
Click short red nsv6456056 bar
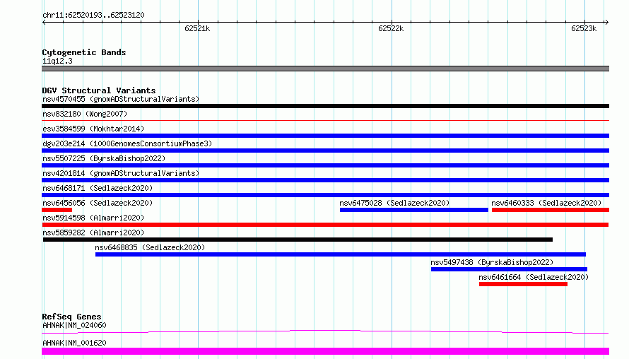coord(57,210)
